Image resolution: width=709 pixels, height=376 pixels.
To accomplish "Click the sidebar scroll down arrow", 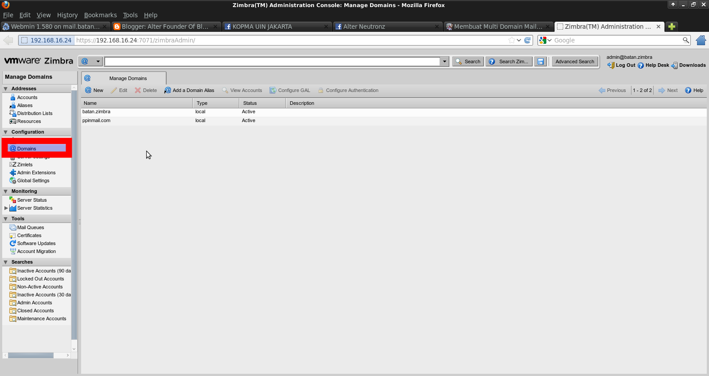I will click(74, 349).
